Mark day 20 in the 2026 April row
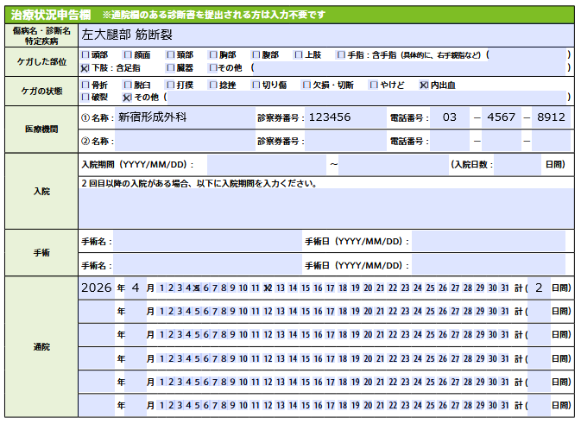 tap(368, 288)
